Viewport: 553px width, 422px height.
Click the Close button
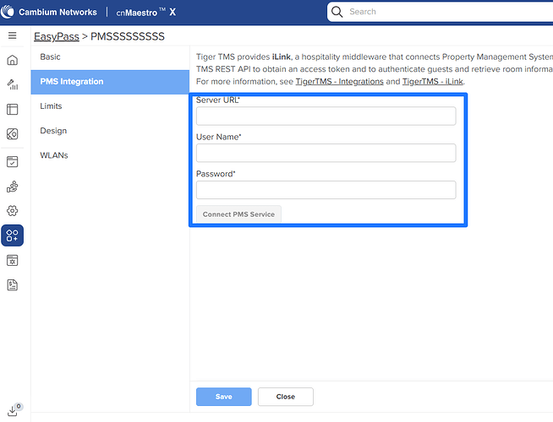click(x=285, y=397)
